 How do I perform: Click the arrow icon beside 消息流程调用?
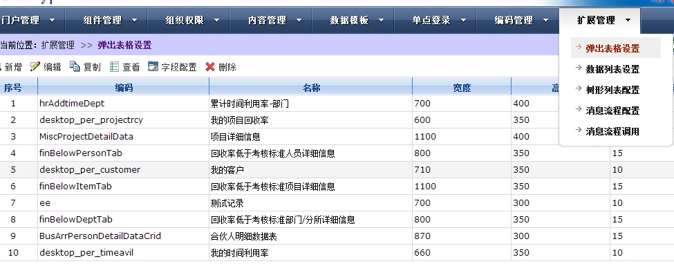tap(578, 129)
